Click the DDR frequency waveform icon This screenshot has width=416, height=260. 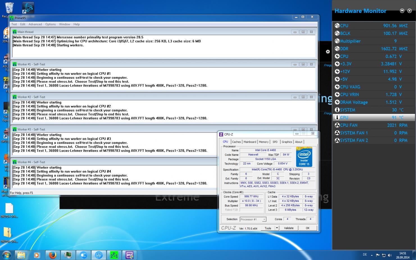tap(337, 49)
